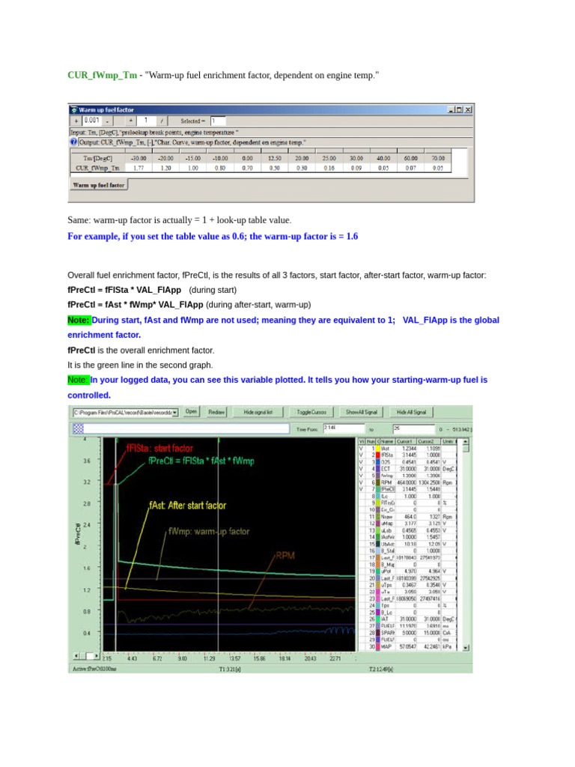
Task: Minimize the Warm up fuel factor window
Action: [451, 109]
